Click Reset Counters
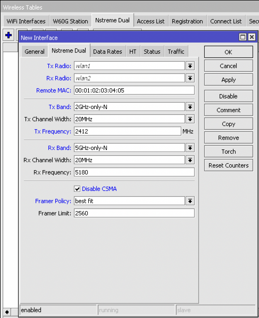The width and height of the screenshot is (259, 318). pos(228,165)
